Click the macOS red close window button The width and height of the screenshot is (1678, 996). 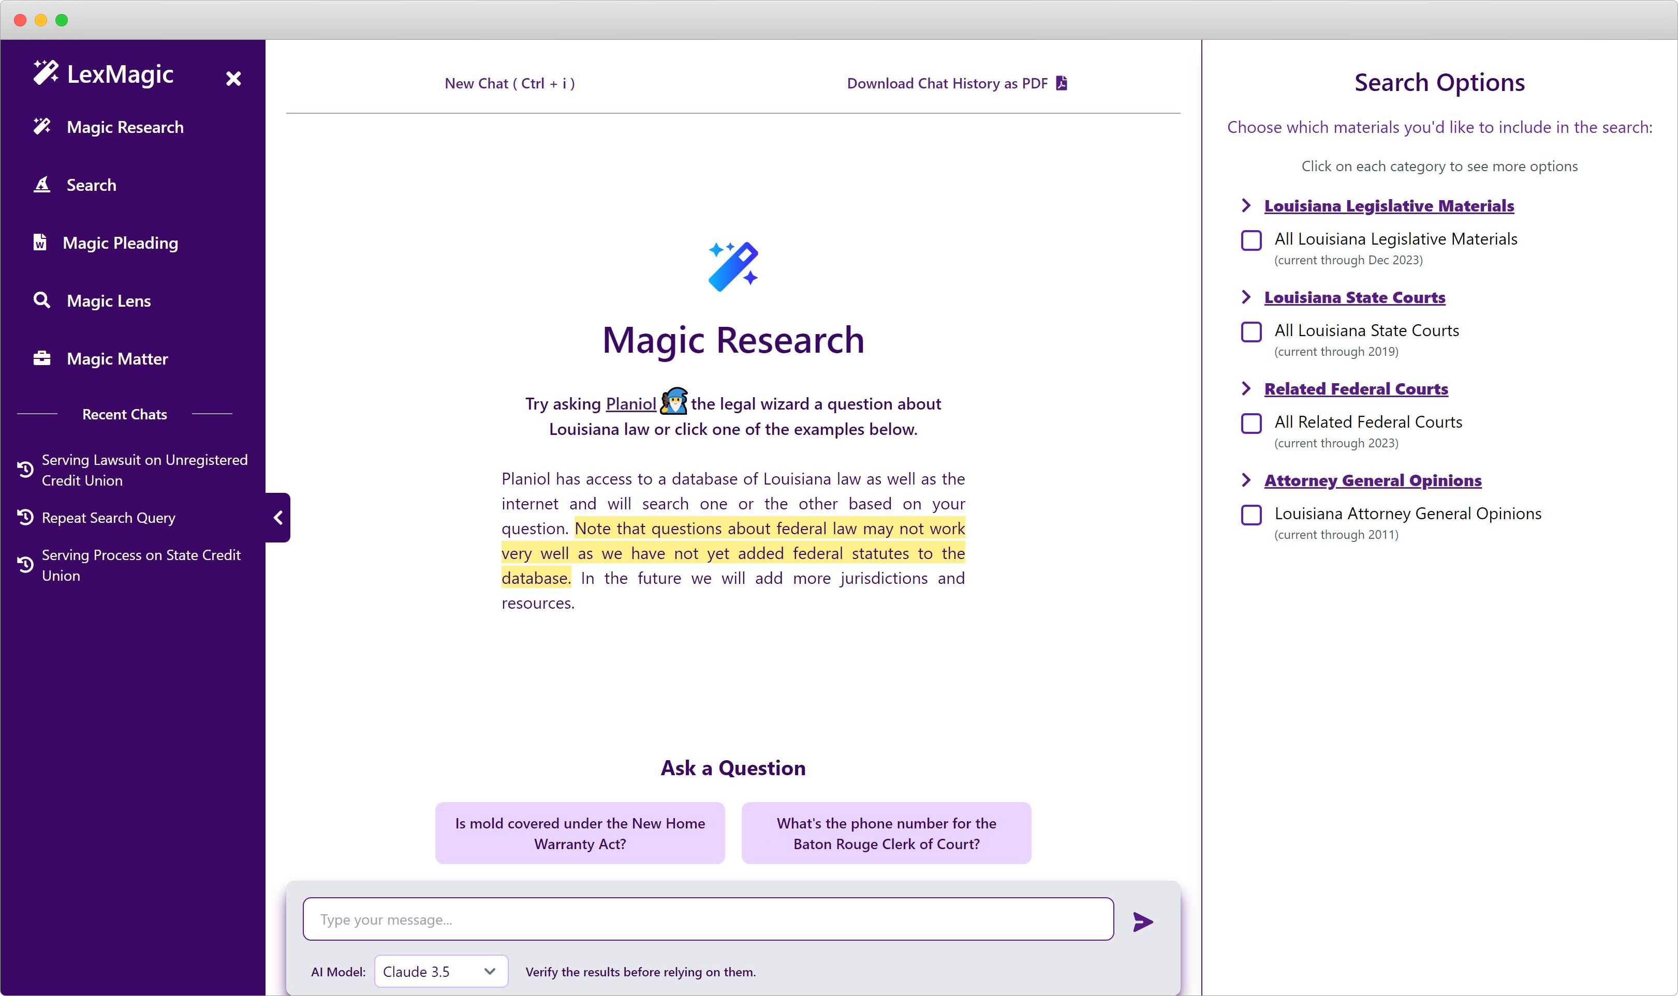coord(20,20)
